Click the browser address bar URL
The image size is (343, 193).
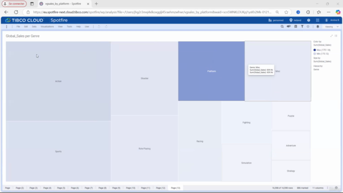click(152, 12)
